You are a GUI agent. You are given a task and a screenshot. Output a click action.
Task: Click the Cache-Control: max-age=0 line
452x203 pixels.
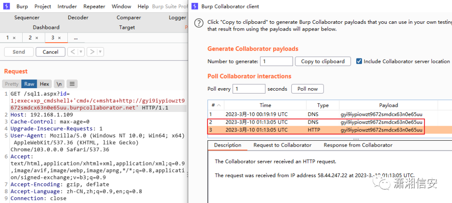[x=50, y=122]
